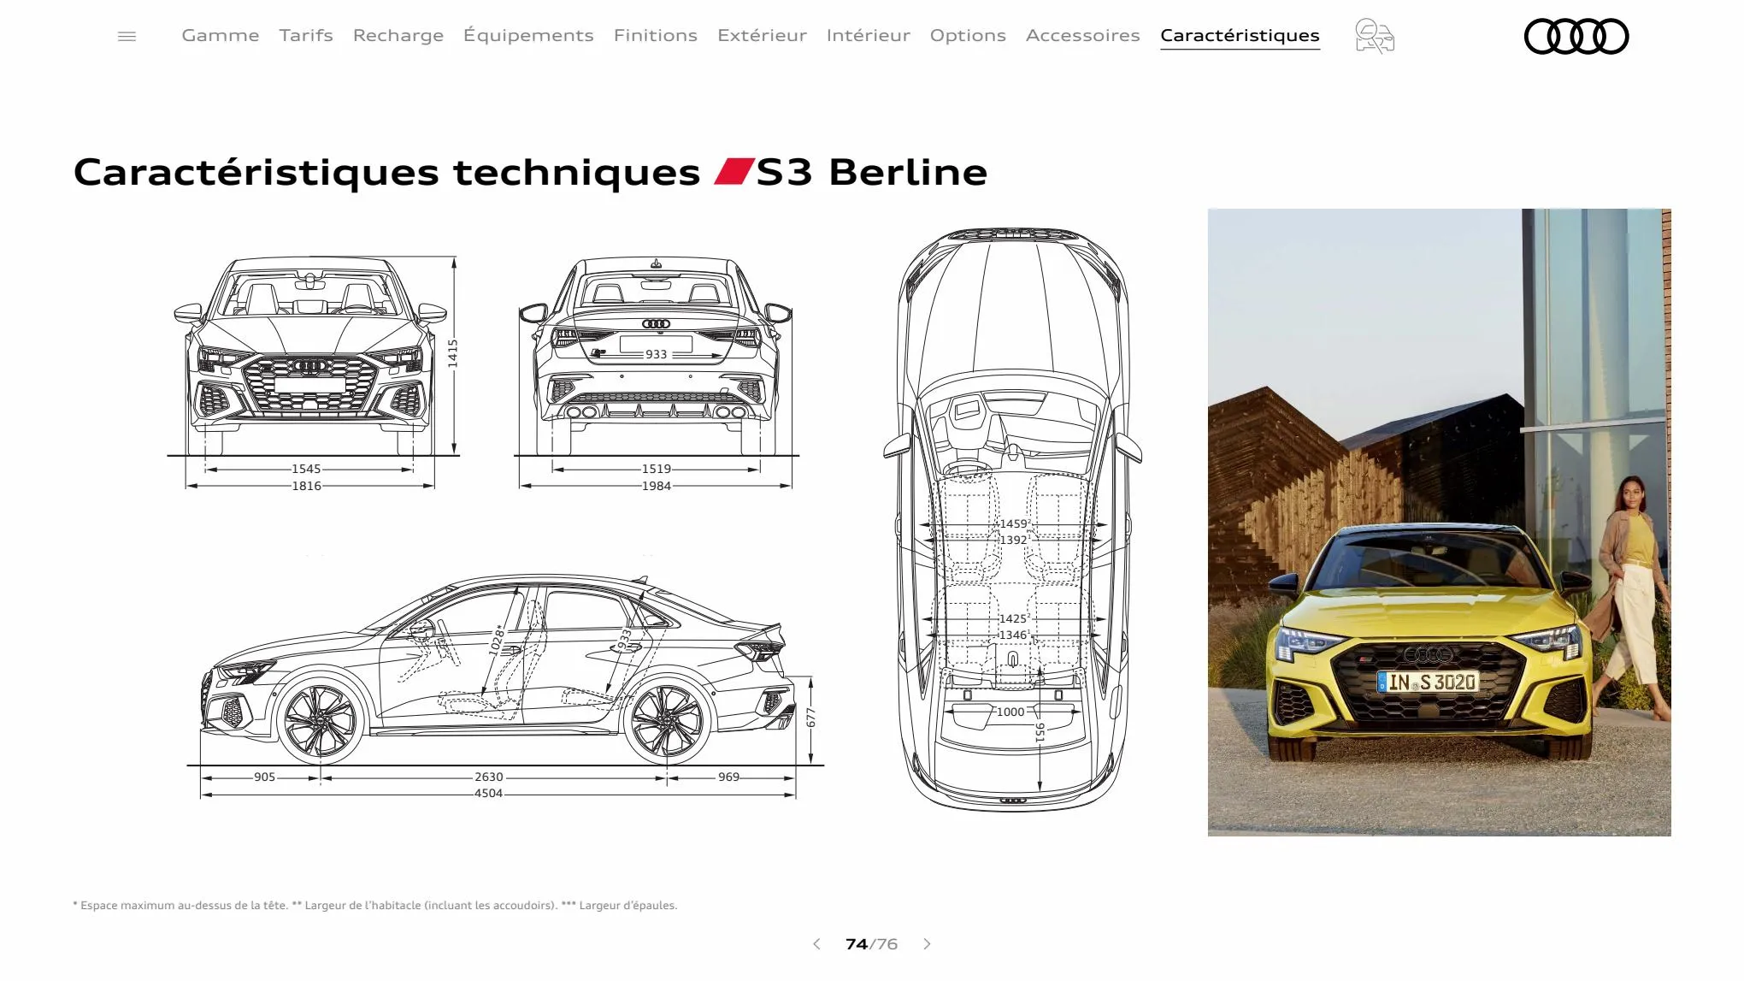The image size is (1744, 981).
Task: Open the hamburger menu icon
Action: coord(127,36)
